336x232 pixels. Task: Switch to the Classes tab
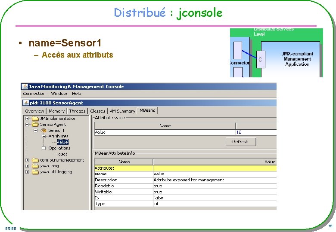click(x=98, y=111)
